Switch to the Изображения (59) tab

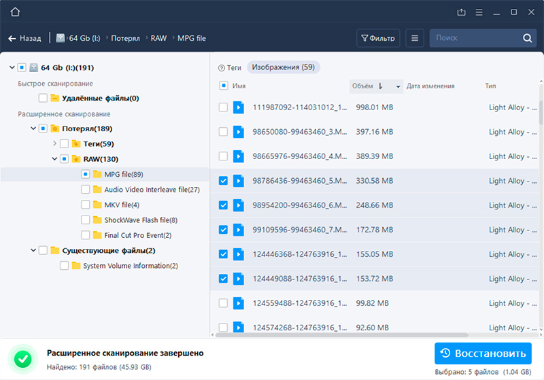point(283,67)
